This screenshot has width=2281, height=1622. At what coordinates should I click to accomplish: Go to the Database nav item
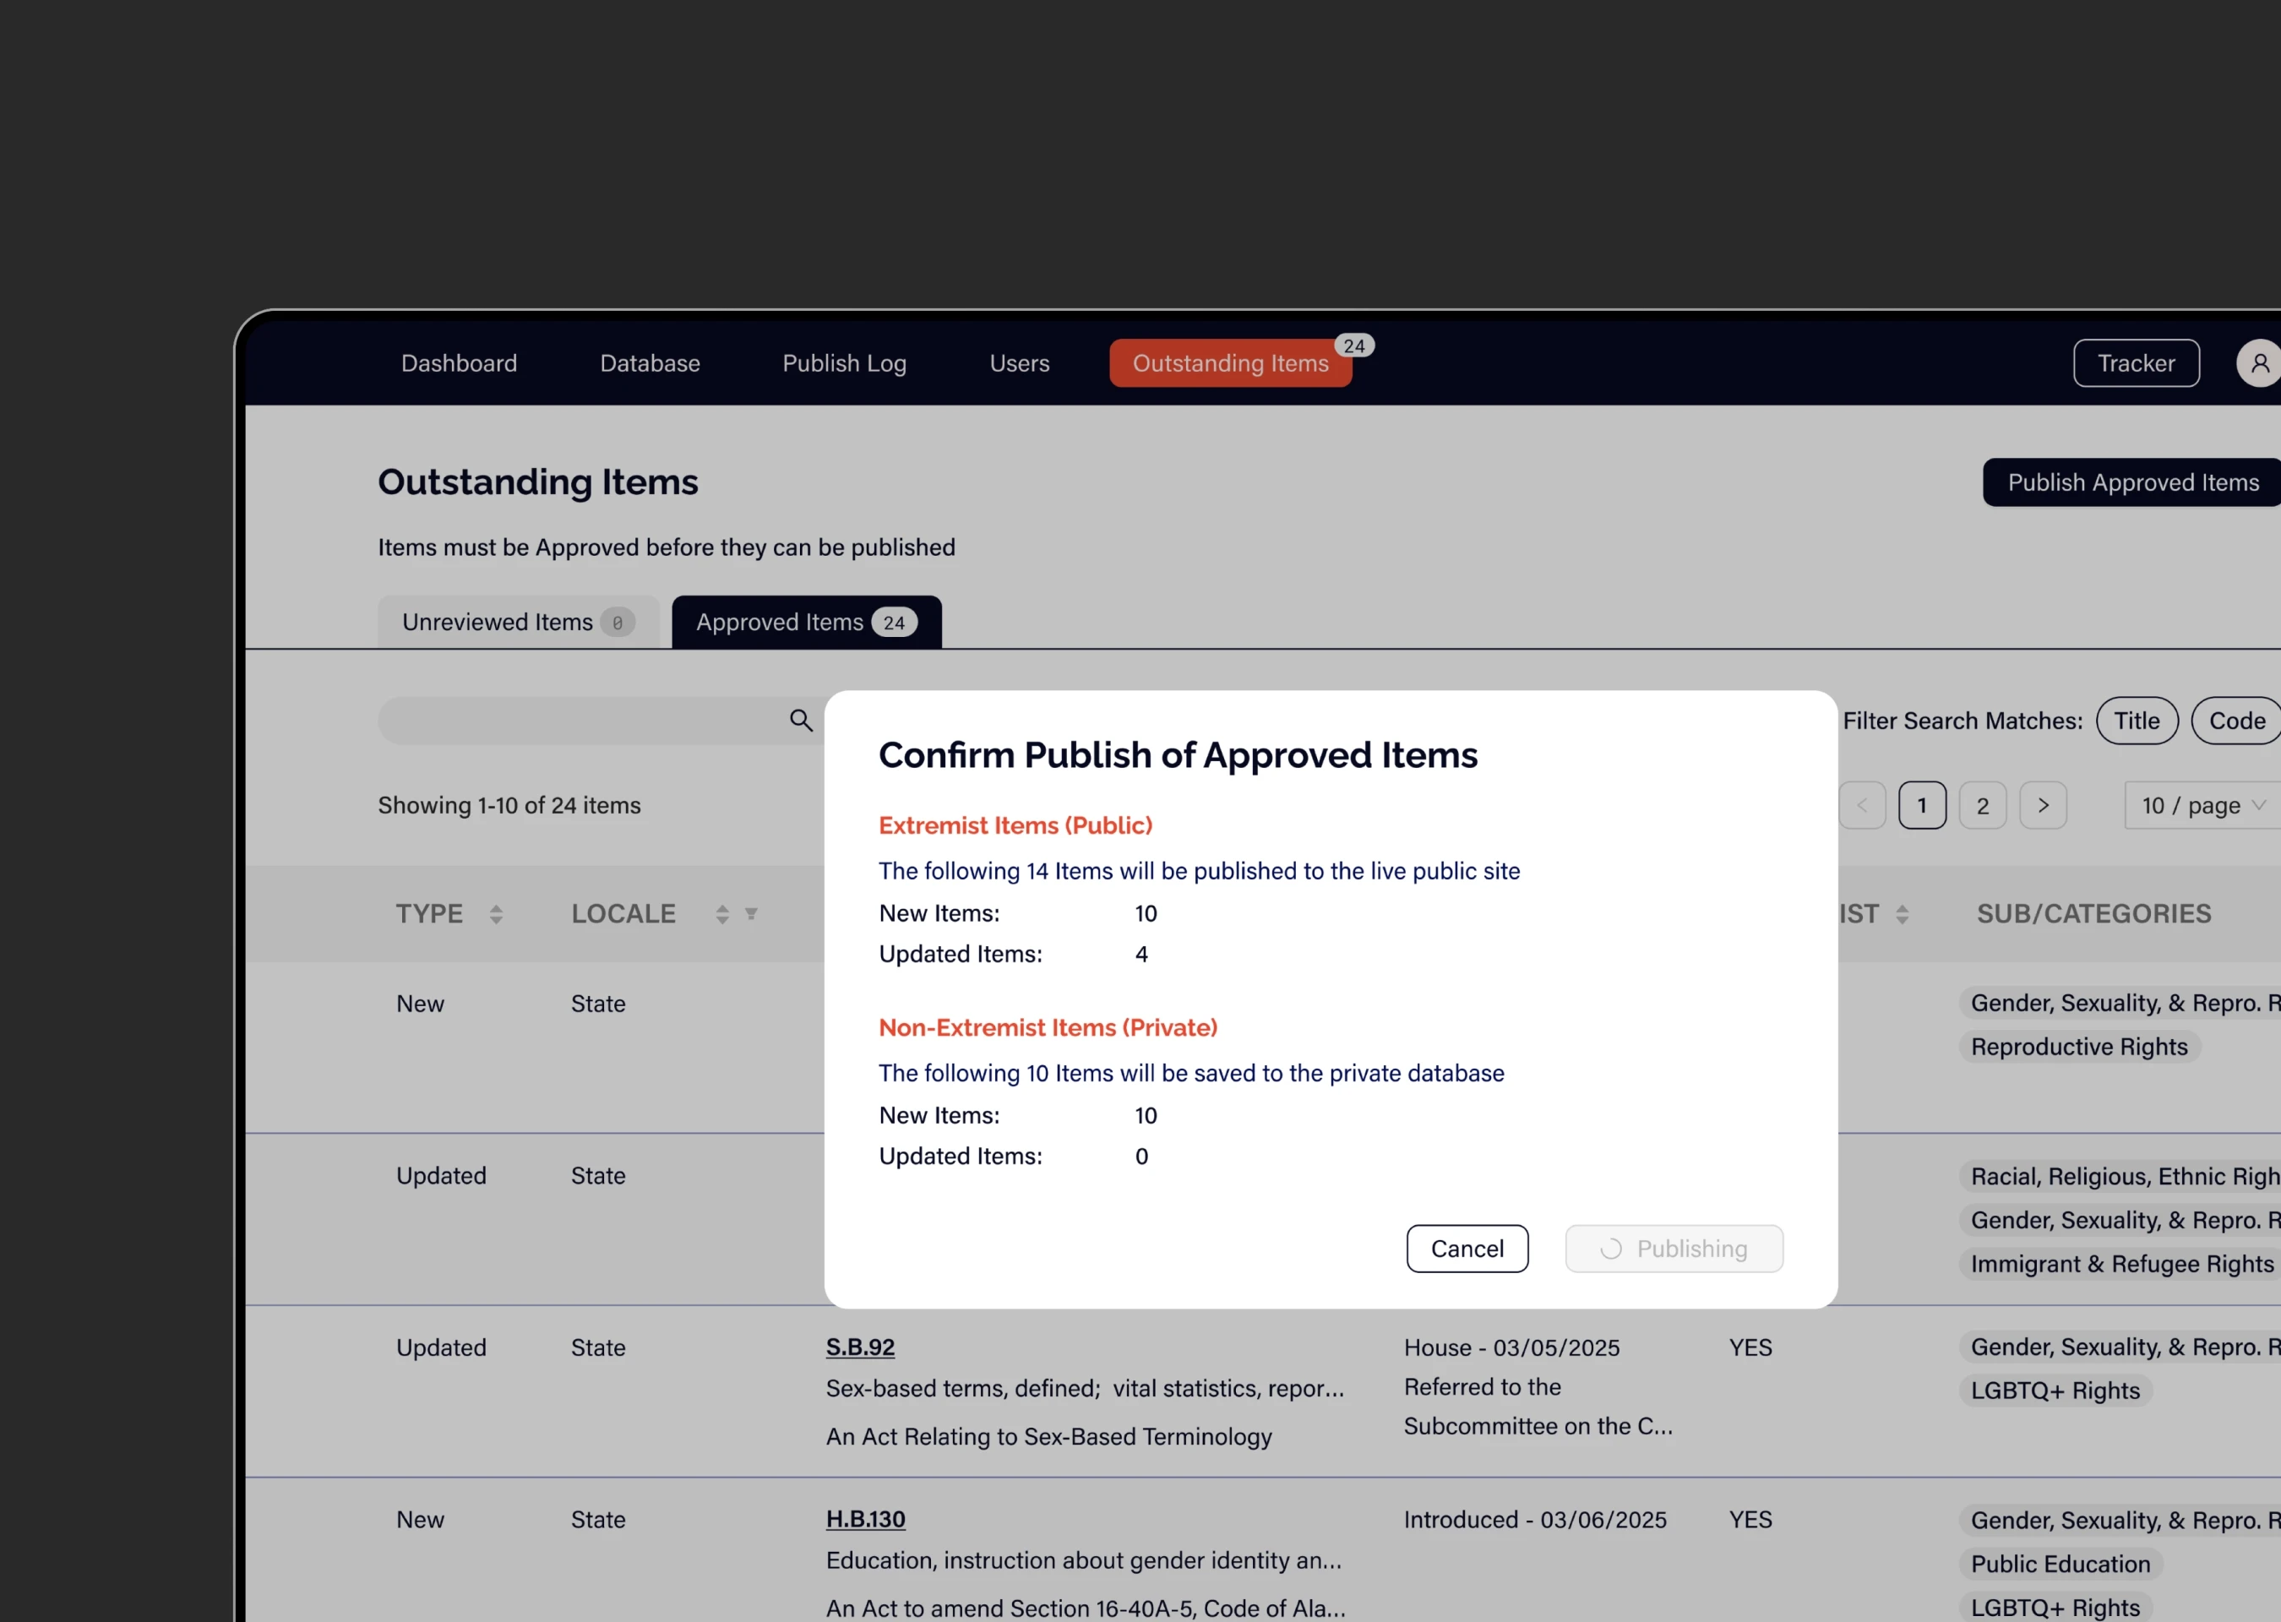click(x=649, y=362)
